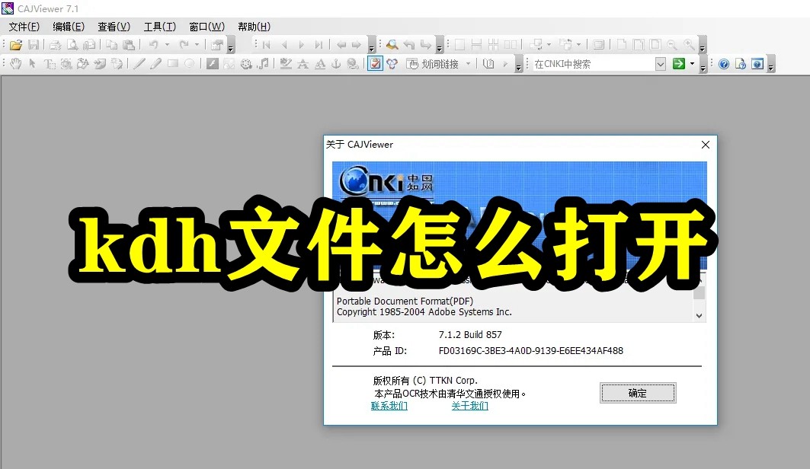Expand the 划词链接 dropdown arrow
This screenshot has width=810, height=469.
coord(468,63)
